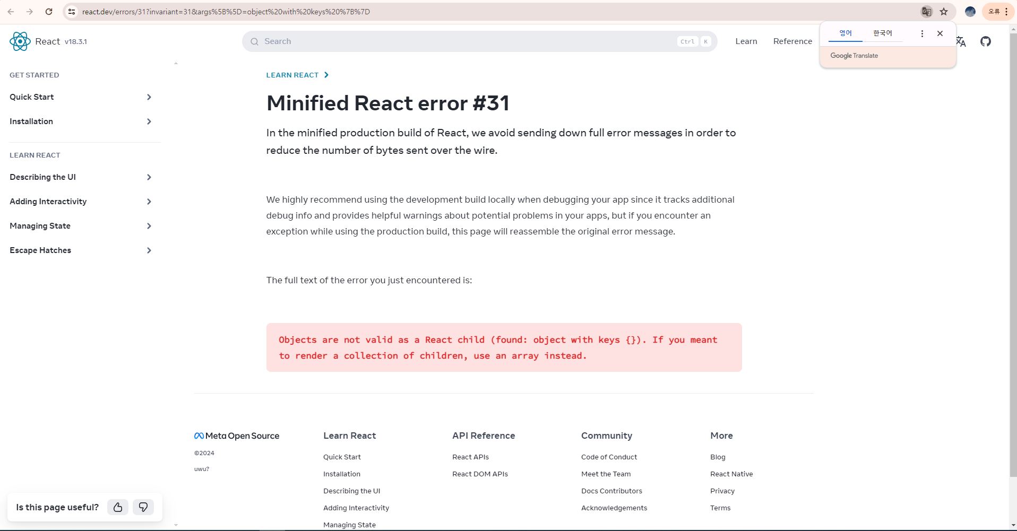Click the Google Translate icon in address bar
This screenshot has width=1017, height=531.
(926, 12)
